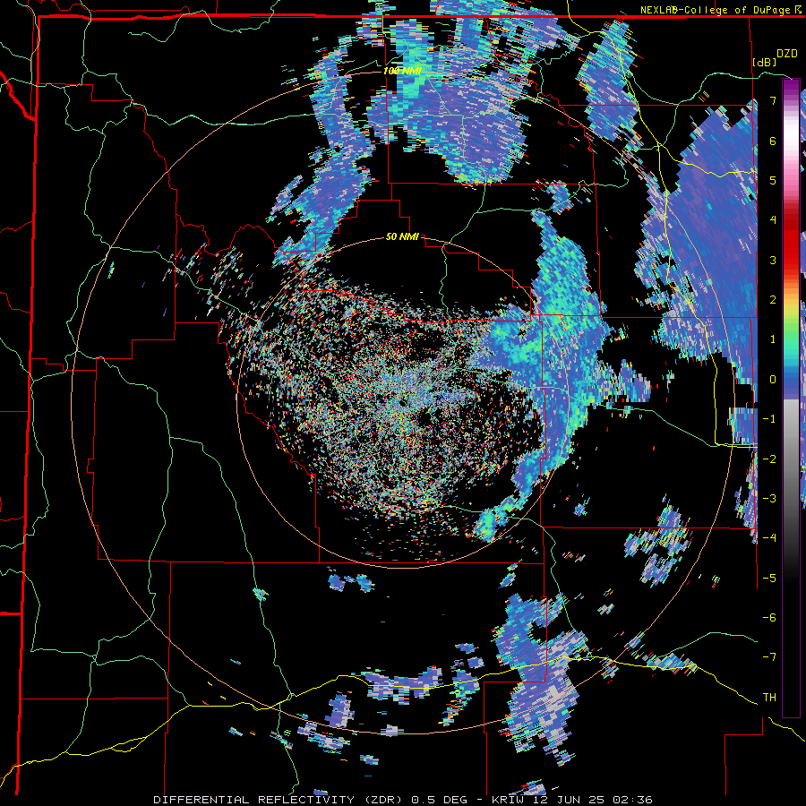Click the -3 value on color scale

pyautogui.click(x=769, y=499)
